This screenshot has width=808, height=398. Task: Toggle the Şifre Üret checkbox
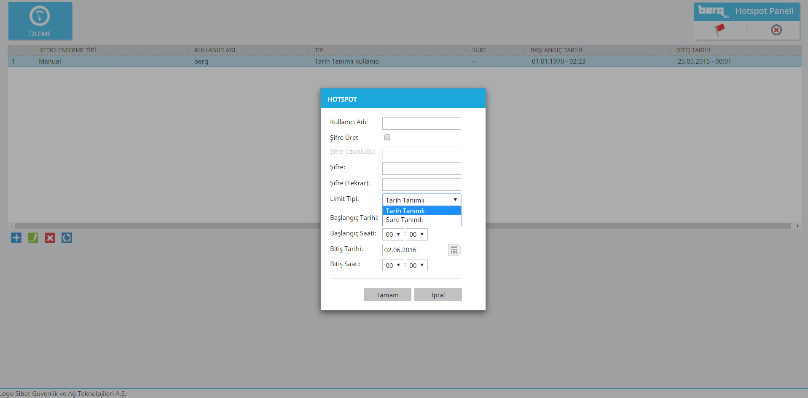[x=387, y=137]
